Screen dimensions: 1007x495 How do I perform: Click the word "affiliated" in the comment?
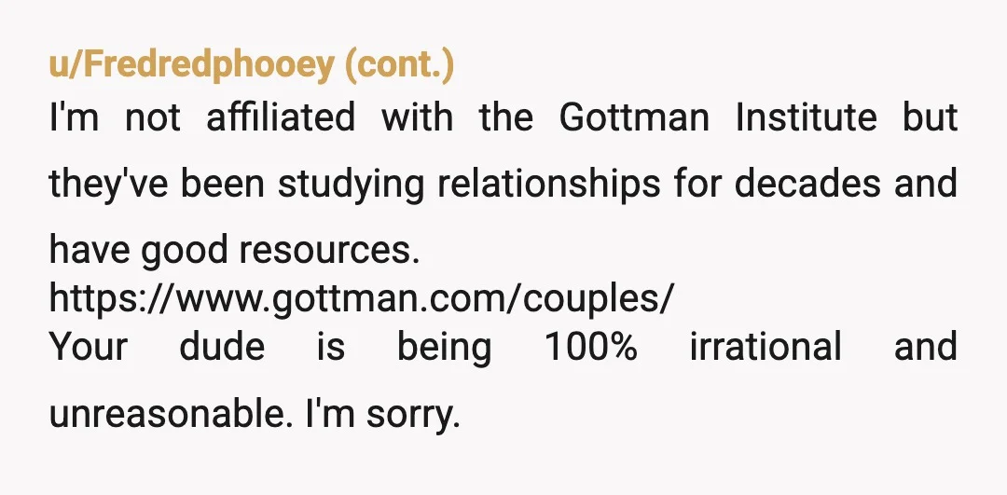pyautogui.click(x=281, y=117)
